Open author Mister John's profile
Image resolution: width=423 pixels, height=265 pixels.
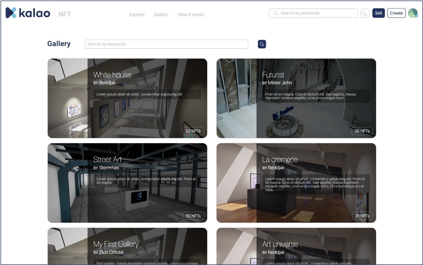pos(280,83)
